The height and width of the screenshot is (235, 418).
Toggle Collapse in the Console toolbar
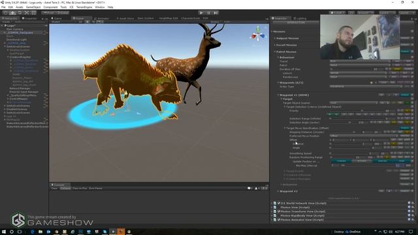click(x=65, y=189)
